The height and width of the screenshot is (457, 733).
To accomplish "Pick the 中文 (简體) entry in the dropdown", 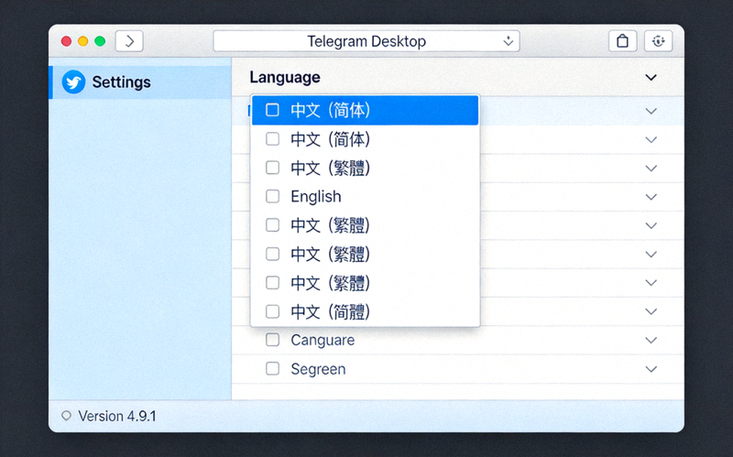I will pyautogui.click(x=365, y=311).
